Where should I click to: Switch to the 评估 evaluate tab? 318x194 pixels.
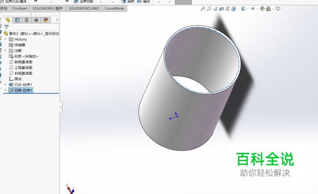(4, 8)
